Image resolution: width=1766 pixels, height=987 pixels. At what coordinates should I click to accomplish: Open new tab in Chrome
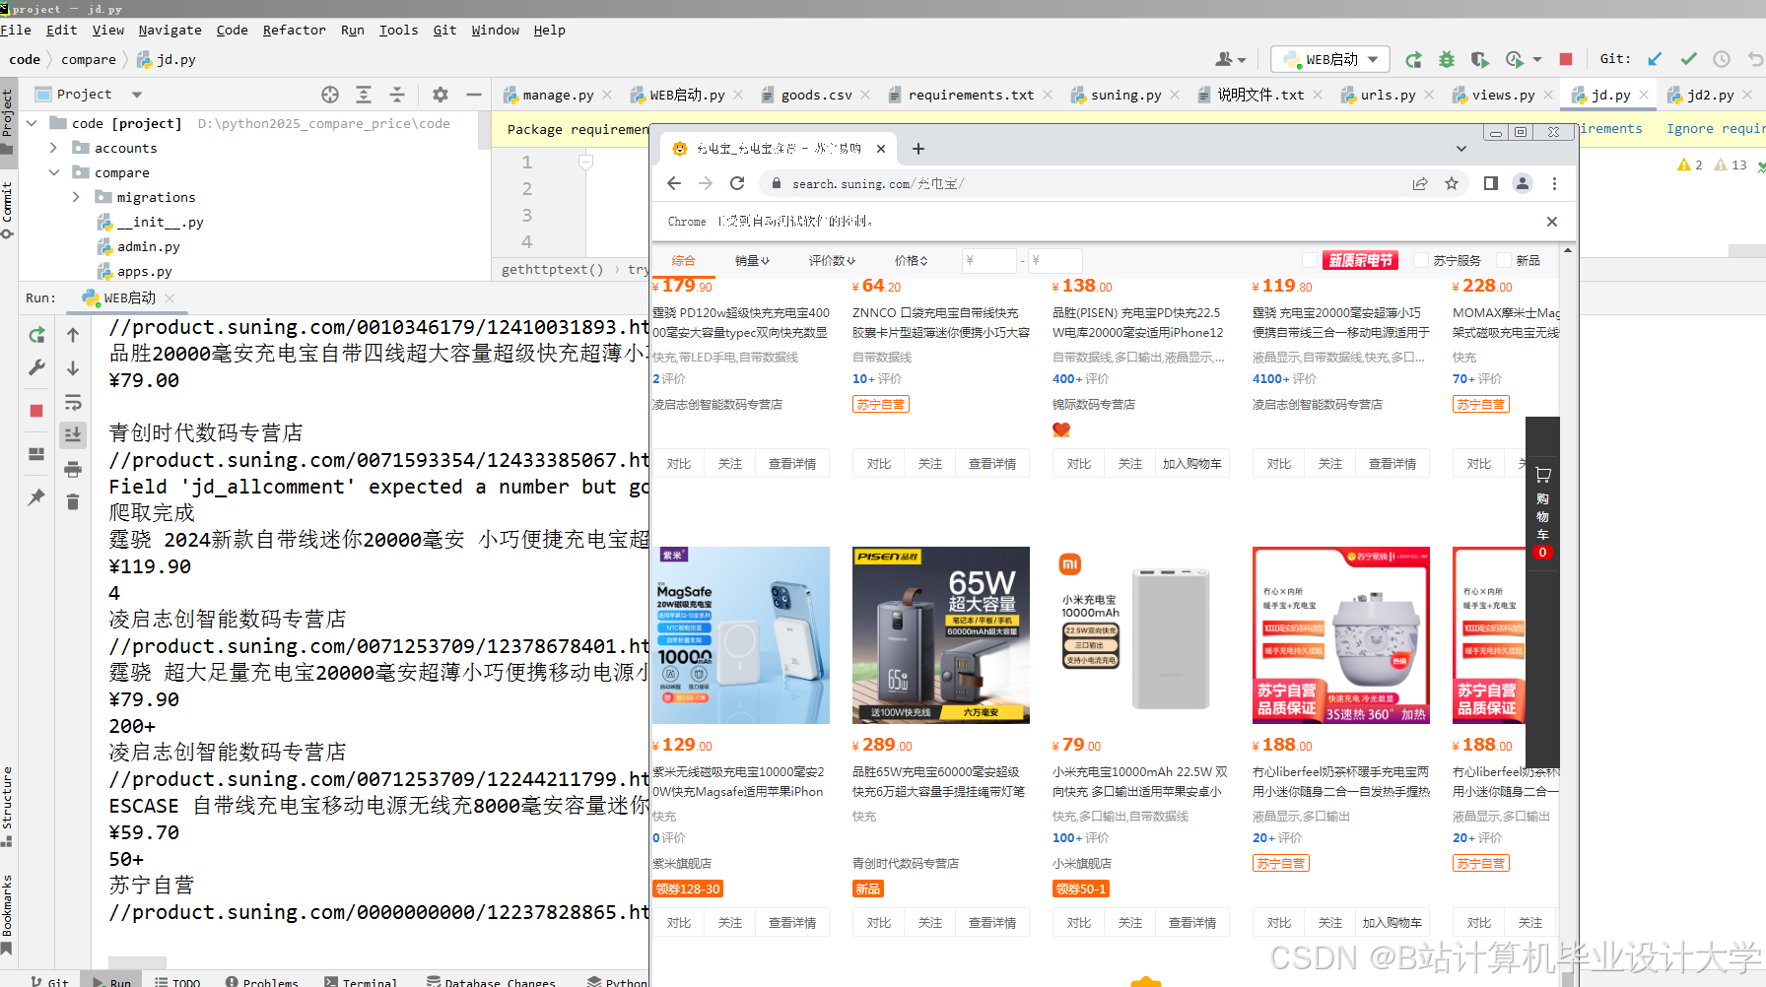pyautogui.click(x=918, y=149)
